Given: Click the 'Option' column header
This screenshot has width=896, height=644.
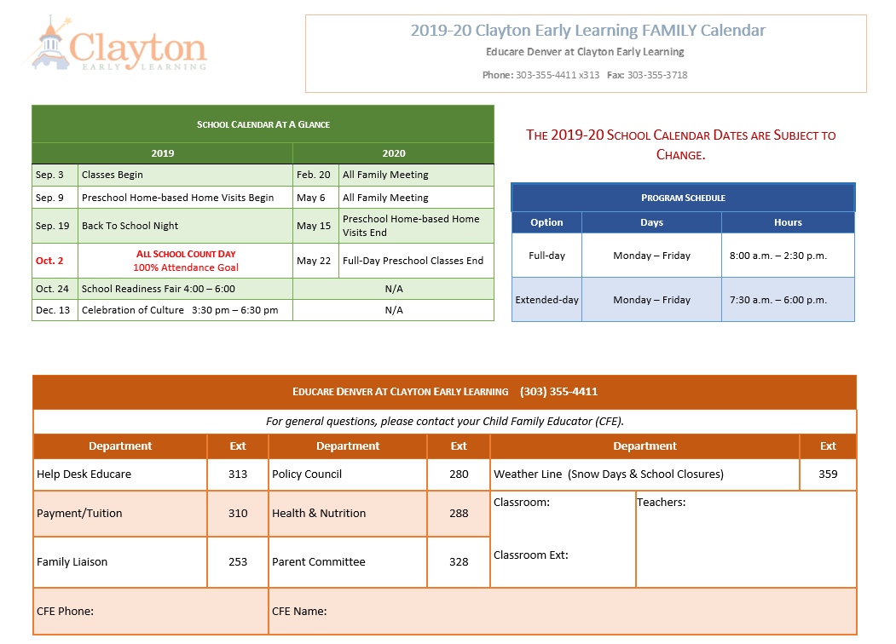Looking at the screenshot, I should tap(546, 222).
